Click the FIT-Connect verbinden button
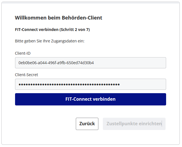 point(90,99)
